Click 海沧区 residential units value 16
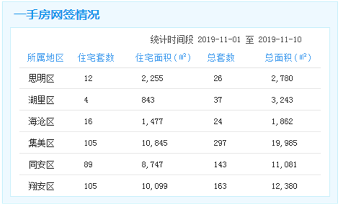Image resolution: width=341 pixels, height=204 pixels. 88,121
